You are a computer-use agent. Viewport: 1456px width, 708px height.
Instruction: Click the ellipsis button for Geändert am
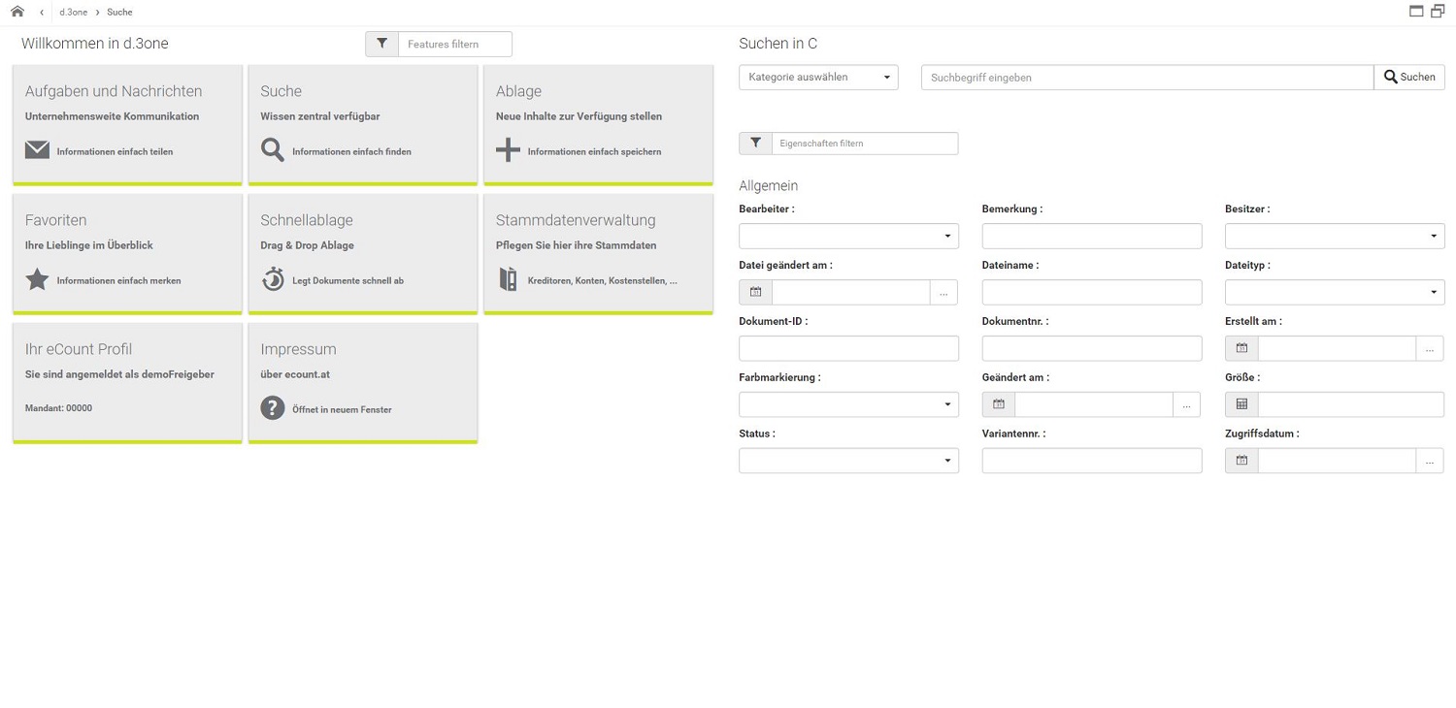pos(1186,404)
